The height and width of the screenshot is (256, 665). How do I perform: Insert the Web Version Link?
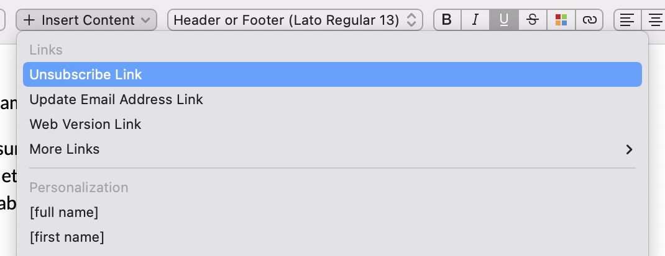point(332,124)
